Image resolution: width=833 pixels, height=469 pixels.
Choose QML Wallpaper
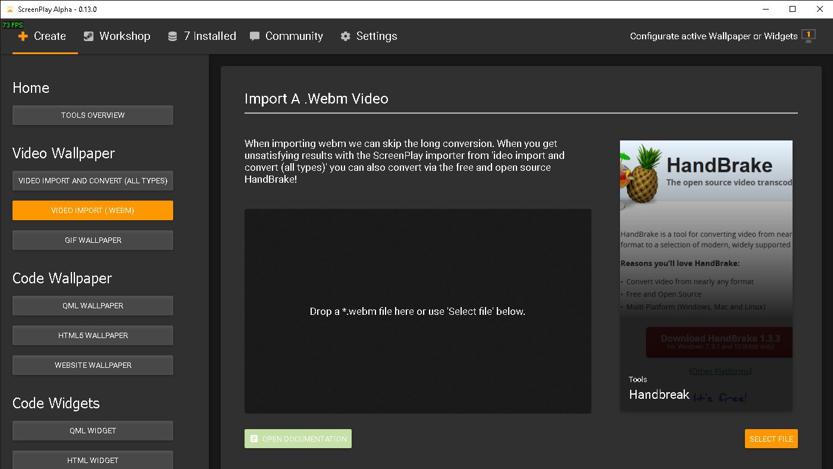93,306
